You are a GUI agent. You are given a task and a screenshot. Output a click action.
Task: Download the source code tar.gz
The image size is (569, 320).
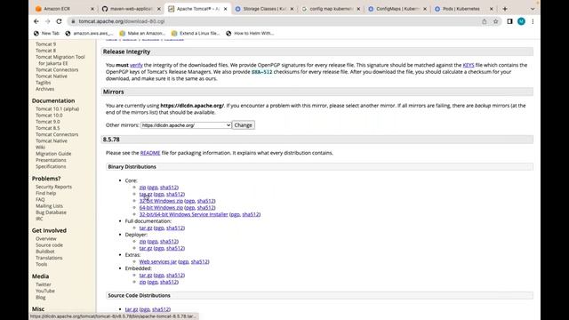point(132,309)
